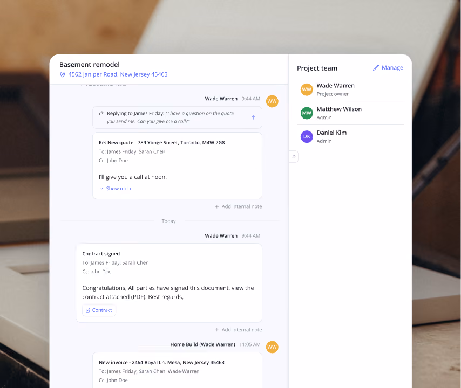The height and width of the screenshot is (388, 461).
Task: Click the 'Project owner' role label
Action: [333, 94]
